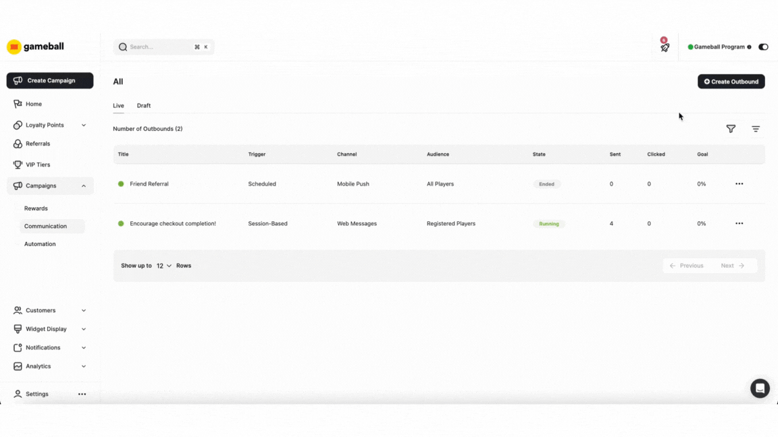This screenshot has width=778, height=437.
Task: Open the filter funnel icon
Action: (x=731, y=128)
